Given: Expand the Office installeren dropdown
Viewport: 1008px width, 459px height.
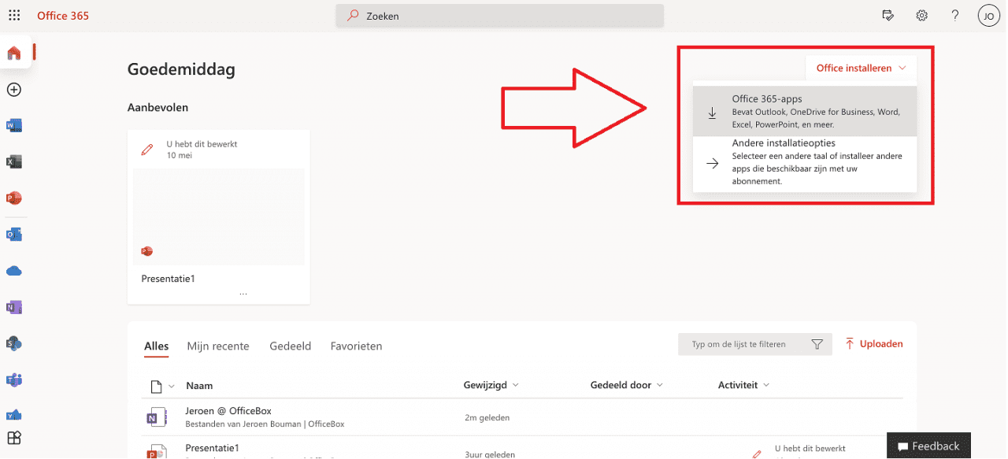Looking at the screenshot, I should pos(861,68).
